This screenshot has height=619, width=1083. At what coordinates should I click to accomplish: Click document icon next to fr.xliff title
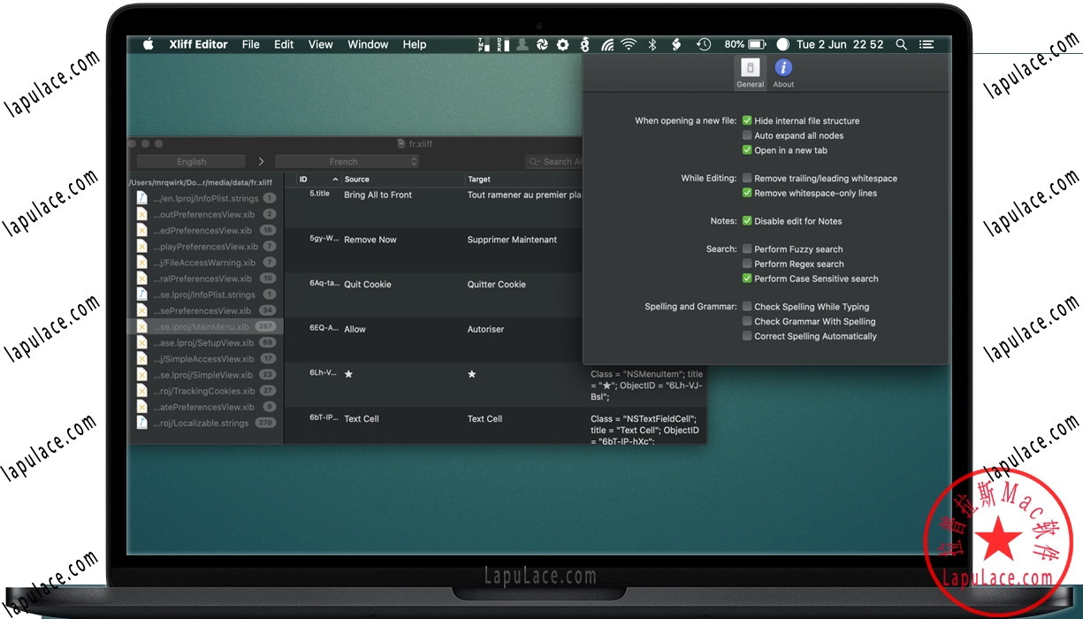(402, 144)
